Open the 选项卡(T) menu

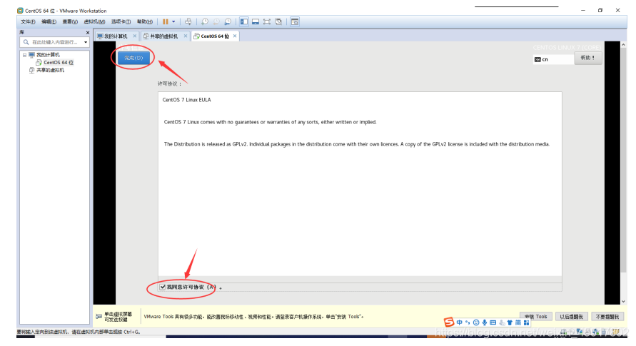[x=121, y=22]
